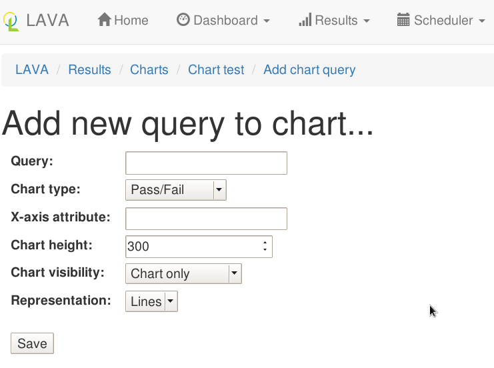Click the Dashboard gauge icon

pyautogui.click(x=183, y=20)
